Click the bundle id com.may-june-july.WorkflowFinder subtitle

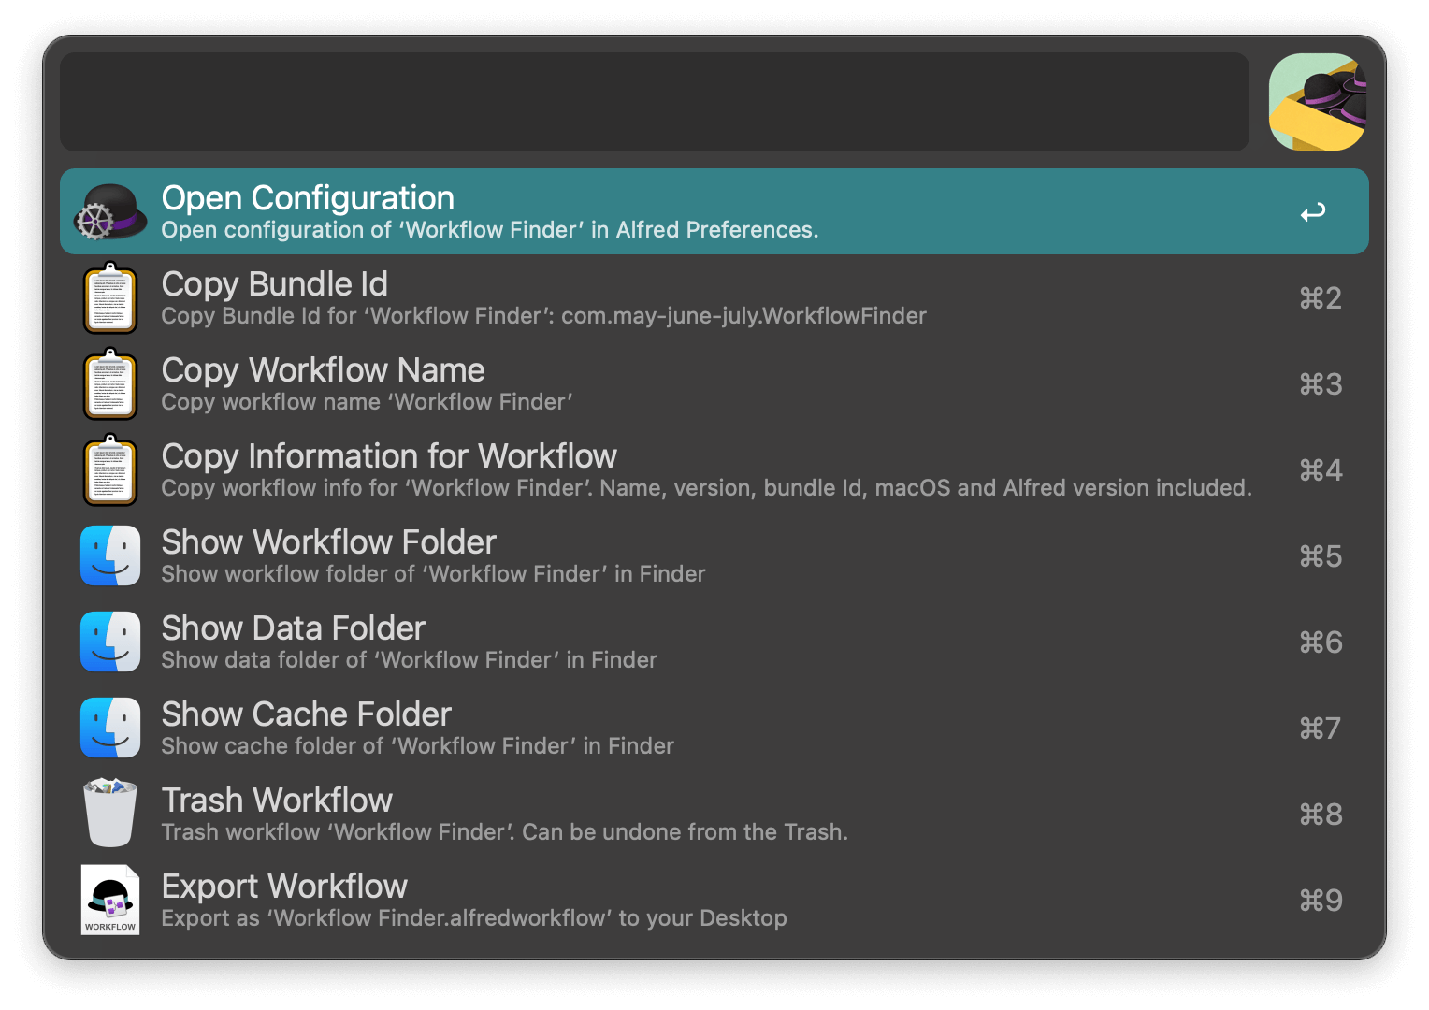(x=543, y=316)
